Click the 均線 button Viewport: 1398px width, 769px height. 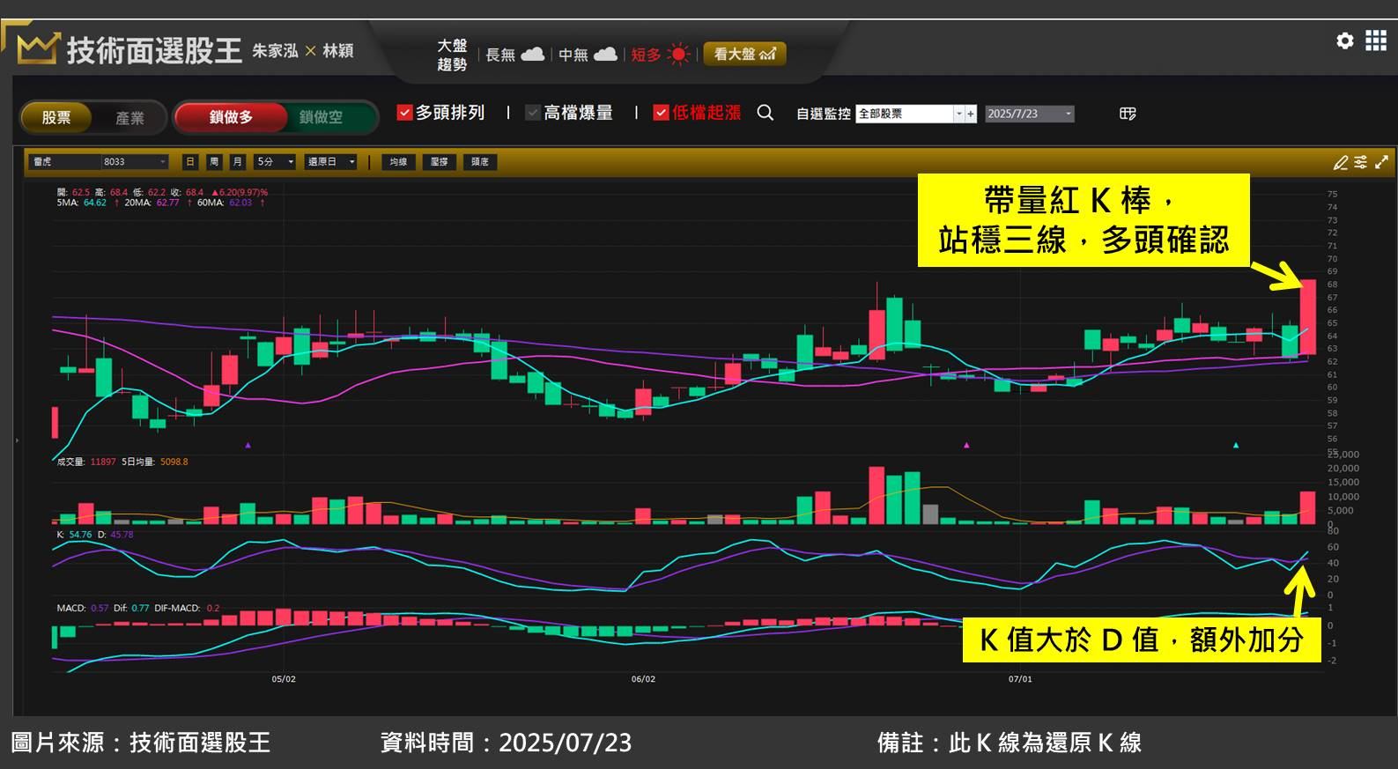(399, 162)
